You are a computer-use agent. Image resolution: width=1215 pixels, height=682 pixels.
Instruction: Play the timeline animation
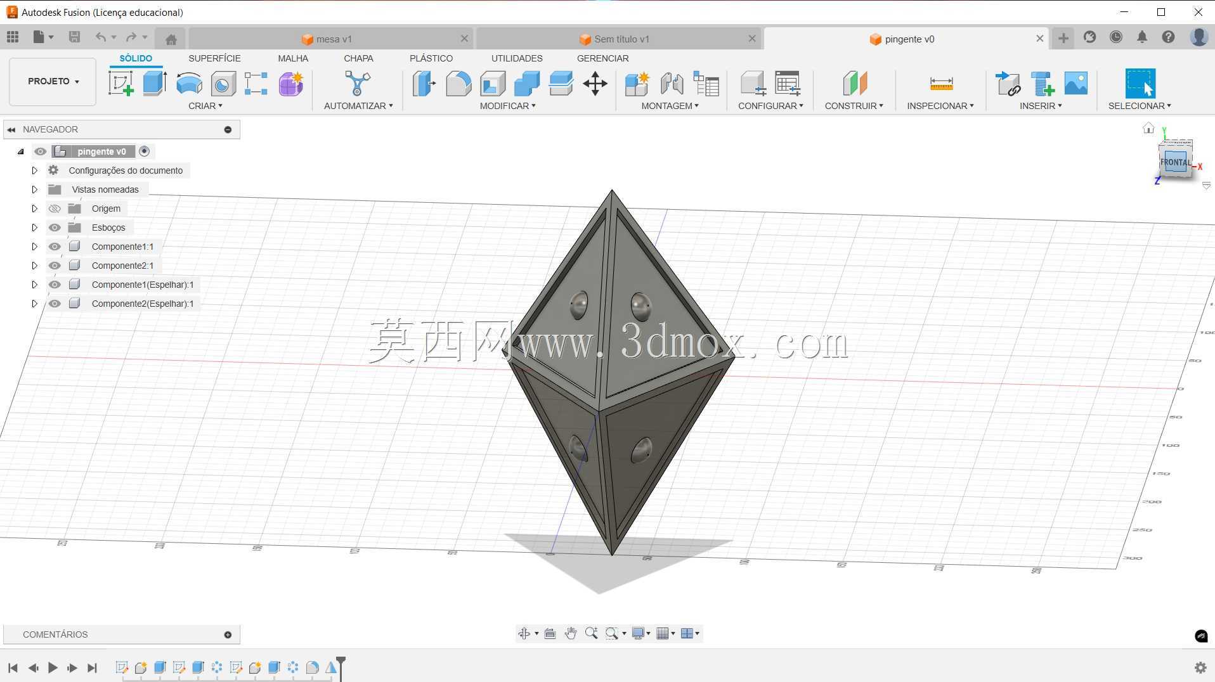[53, 667]
